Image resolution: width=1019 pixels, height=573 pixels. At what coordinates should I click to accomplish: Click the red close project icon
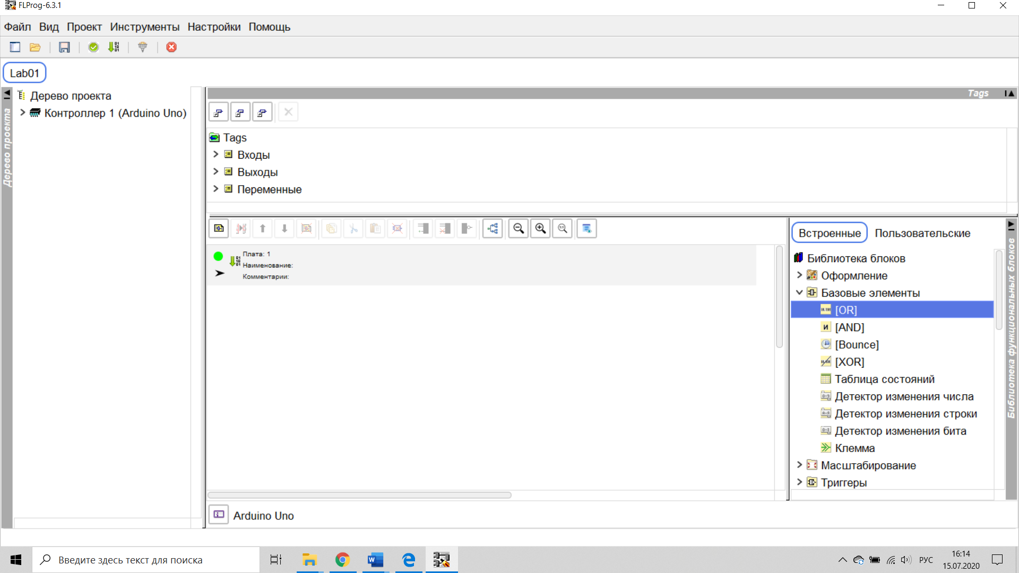click(171, 47)
